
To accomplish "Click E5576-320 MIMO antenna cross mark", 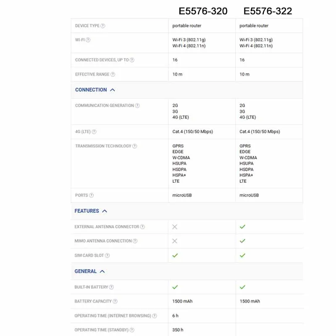I will tap(175, 241).
